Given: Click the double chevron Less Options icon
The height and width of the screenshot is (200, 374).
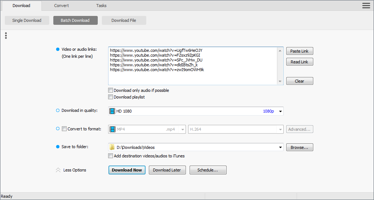Looking at the screenshot, I should tap(58, 170).
